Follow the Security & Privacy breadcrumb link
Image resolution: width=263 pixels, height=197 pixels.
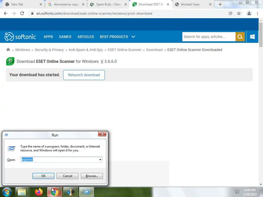[49, 50]
